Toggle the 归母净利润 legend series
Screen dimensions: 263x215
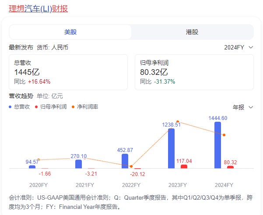(x=53, y=106)
